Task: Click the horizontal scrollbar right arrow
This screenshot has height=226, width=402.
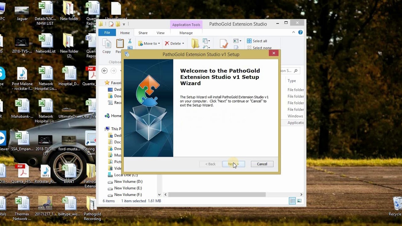Action: point(301,195)
